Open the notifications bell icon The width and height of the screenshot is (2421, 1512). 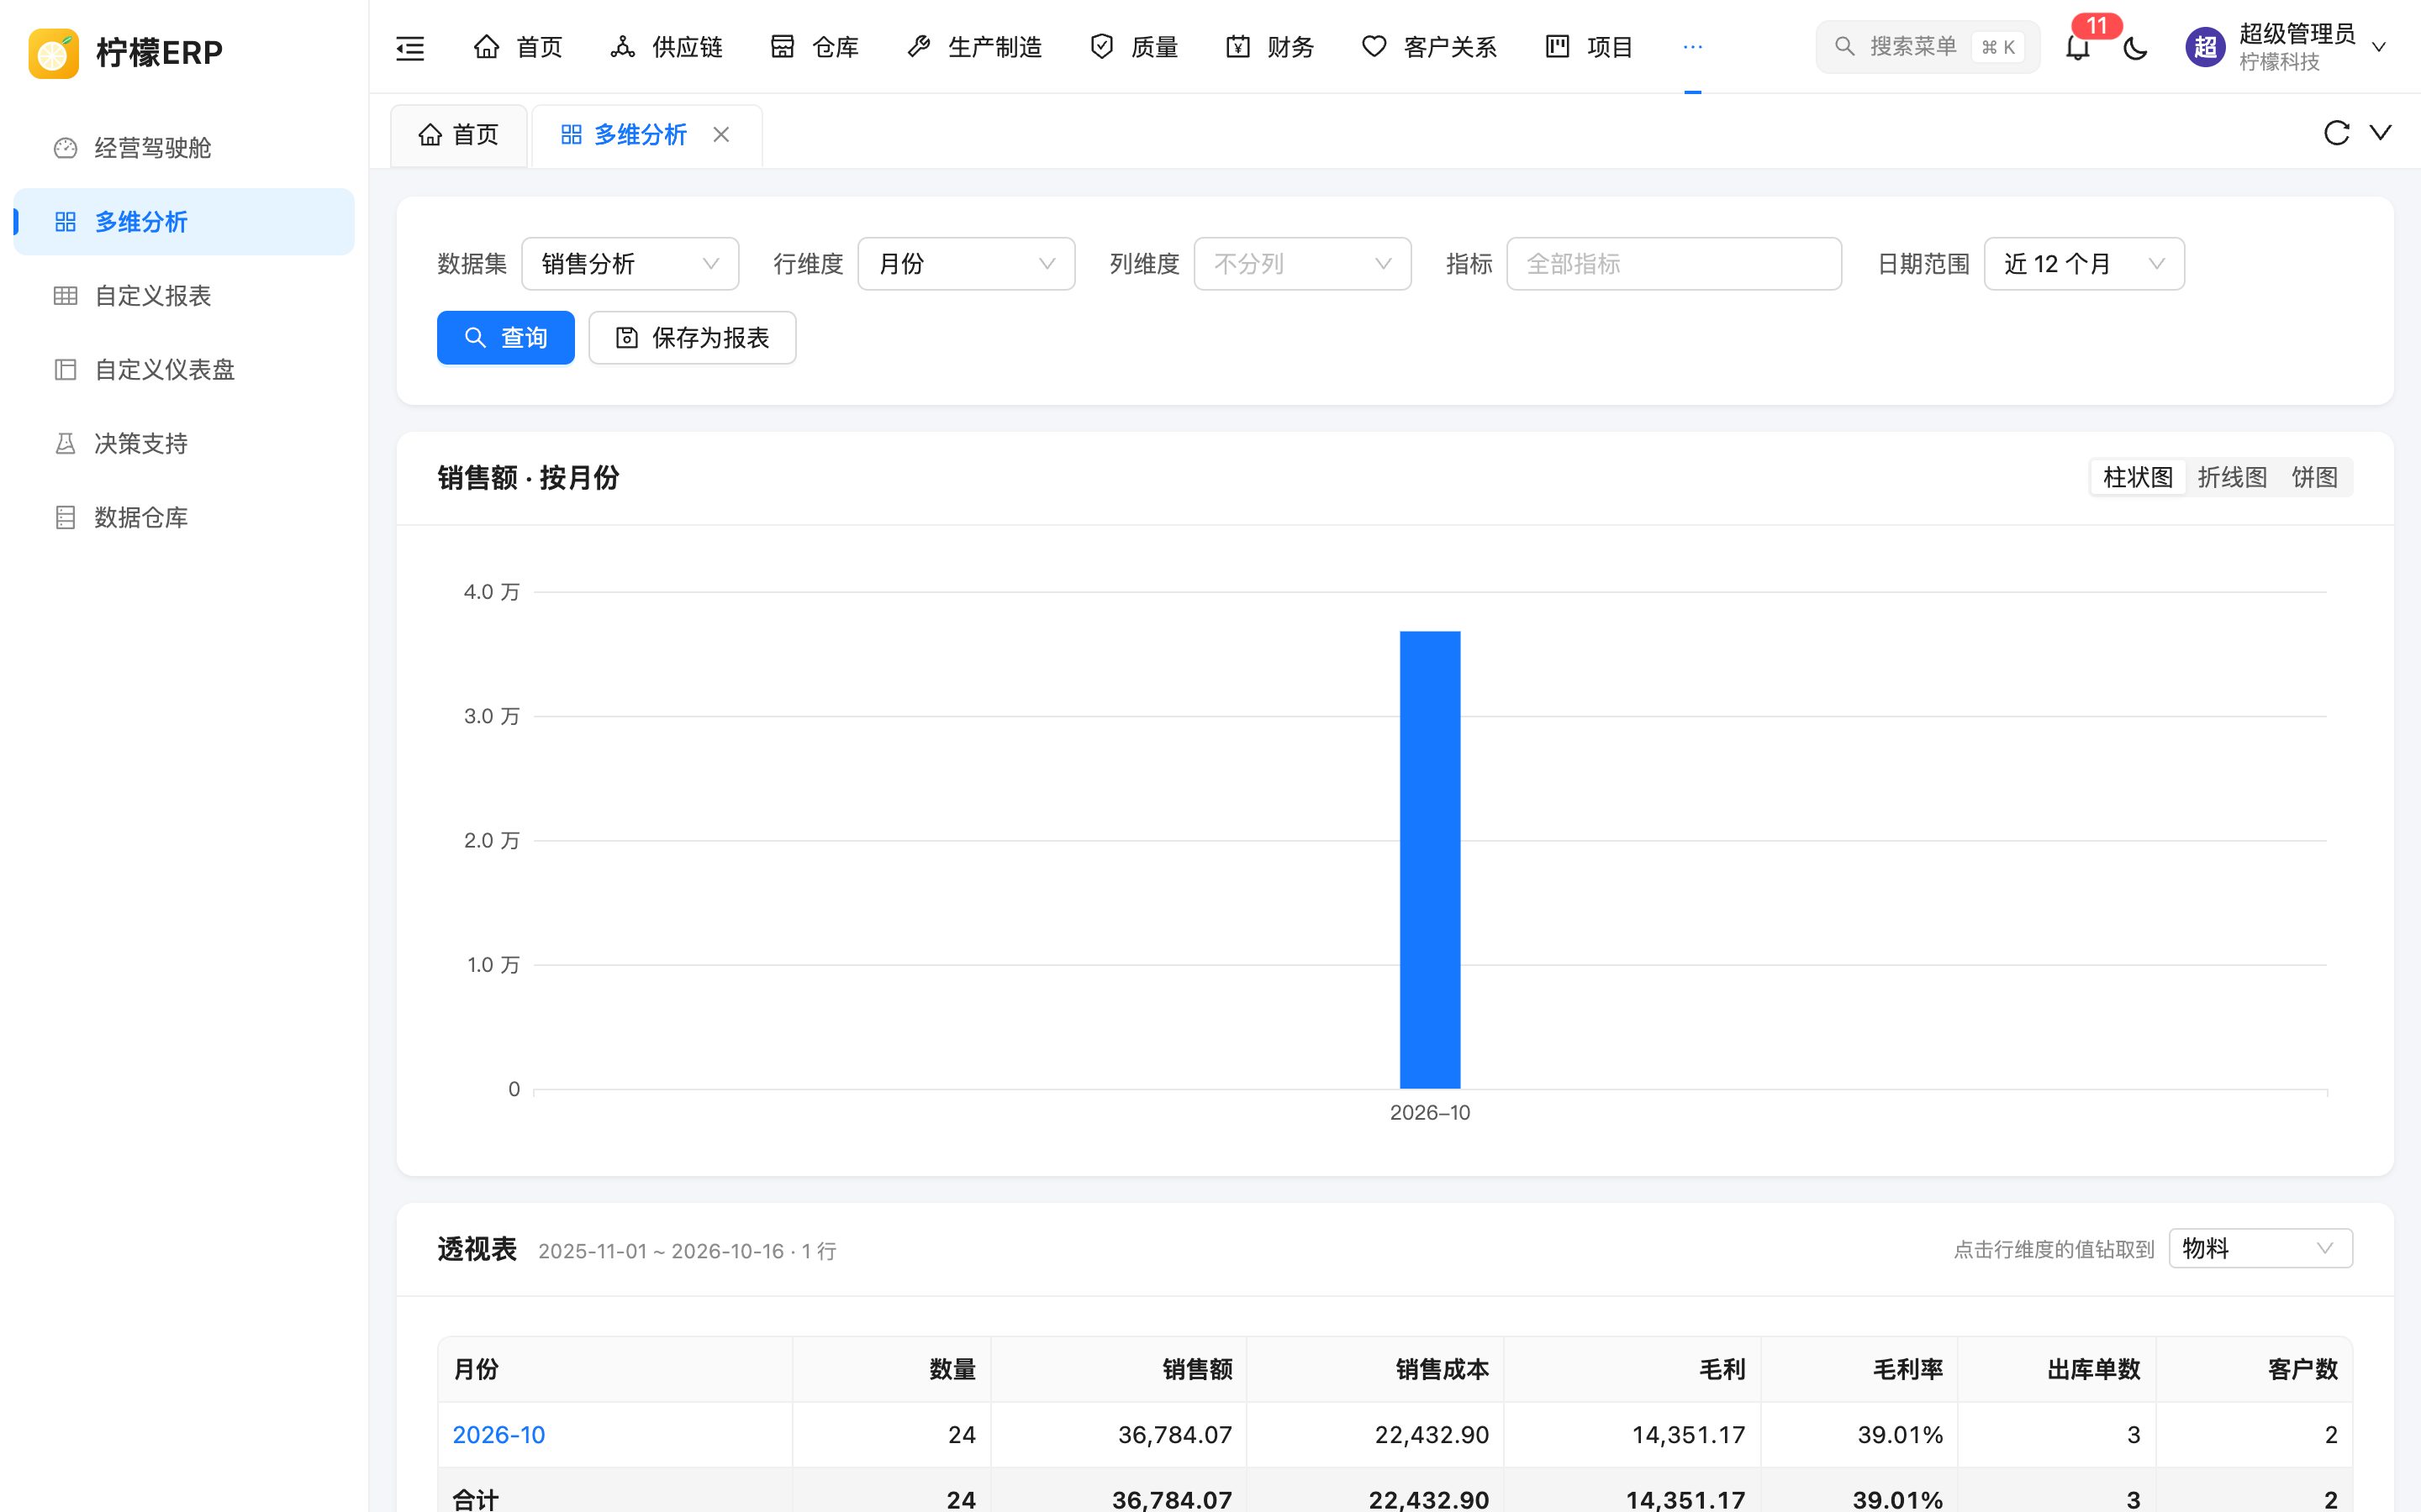pos(2078,47)
